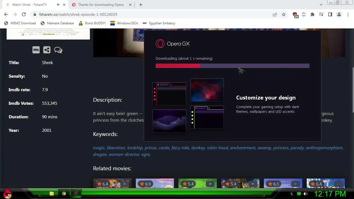Click the 'ogre' keyword link
Image resolution: width=354 pixels, height=199 pixels.
pos(146,155)
